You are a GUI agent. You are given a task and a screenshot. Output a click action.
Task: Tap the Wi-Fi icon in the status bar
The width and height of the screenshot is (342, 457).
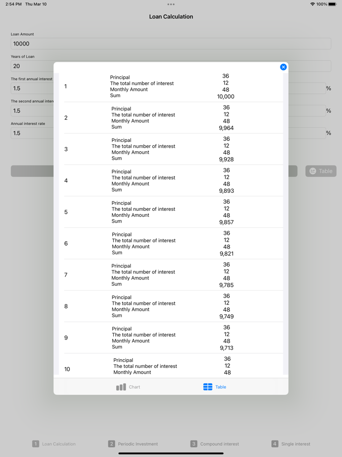point(312,4)
